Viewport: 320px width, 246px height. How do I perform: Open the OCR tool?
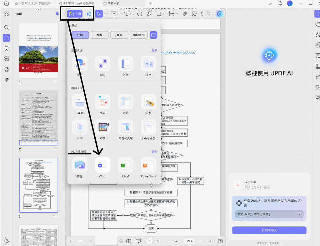click(x=80, y=104)
